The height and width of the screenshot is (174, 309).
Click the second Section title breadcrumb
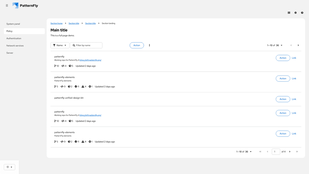tap(90, 23)
